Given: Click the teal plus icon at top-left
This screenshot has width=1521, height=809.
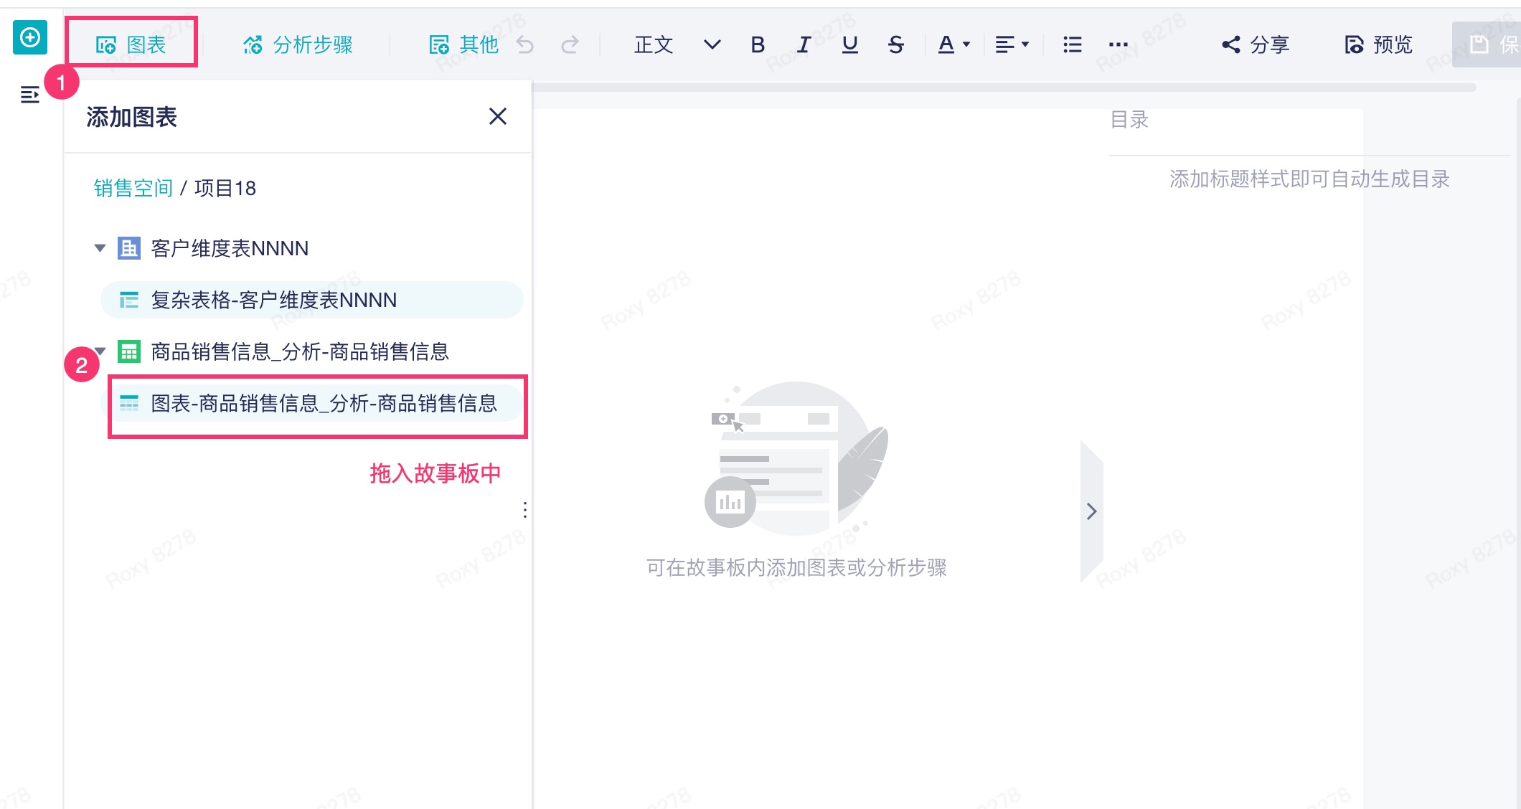Looking at the screenshot, I should (x=30, y=37).
